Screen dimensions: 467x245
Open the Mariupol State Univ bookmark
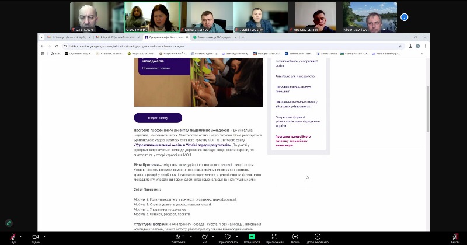click(267, 54)
